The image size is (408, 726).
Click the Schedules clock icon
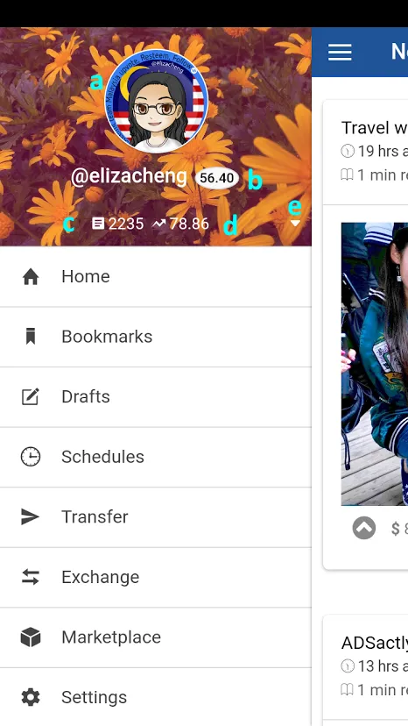pyautogui.click(x=31, y=457)
